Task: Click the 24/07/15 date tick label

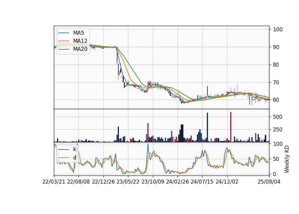Action: [x=202, y=182]
